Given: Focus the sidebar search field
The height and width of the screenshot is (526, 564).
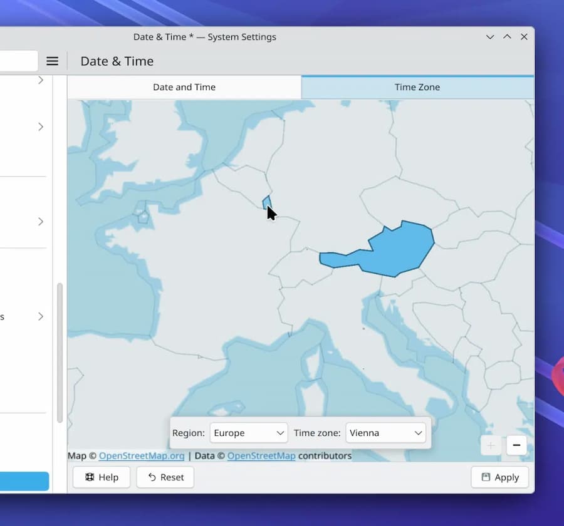Looking at the screenshot, I should click(19, 61).
